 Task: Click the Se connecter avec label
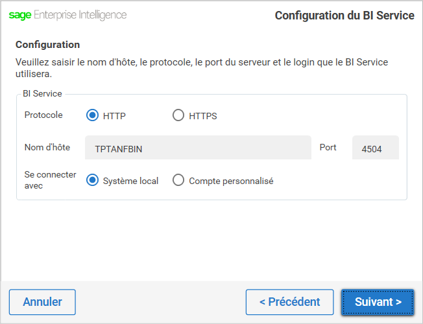pyautogui.click(x=50, y=180)
